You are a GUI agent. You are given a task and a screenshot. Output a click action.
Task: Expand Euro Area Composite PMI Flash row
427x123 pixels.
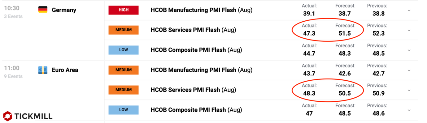409,110
